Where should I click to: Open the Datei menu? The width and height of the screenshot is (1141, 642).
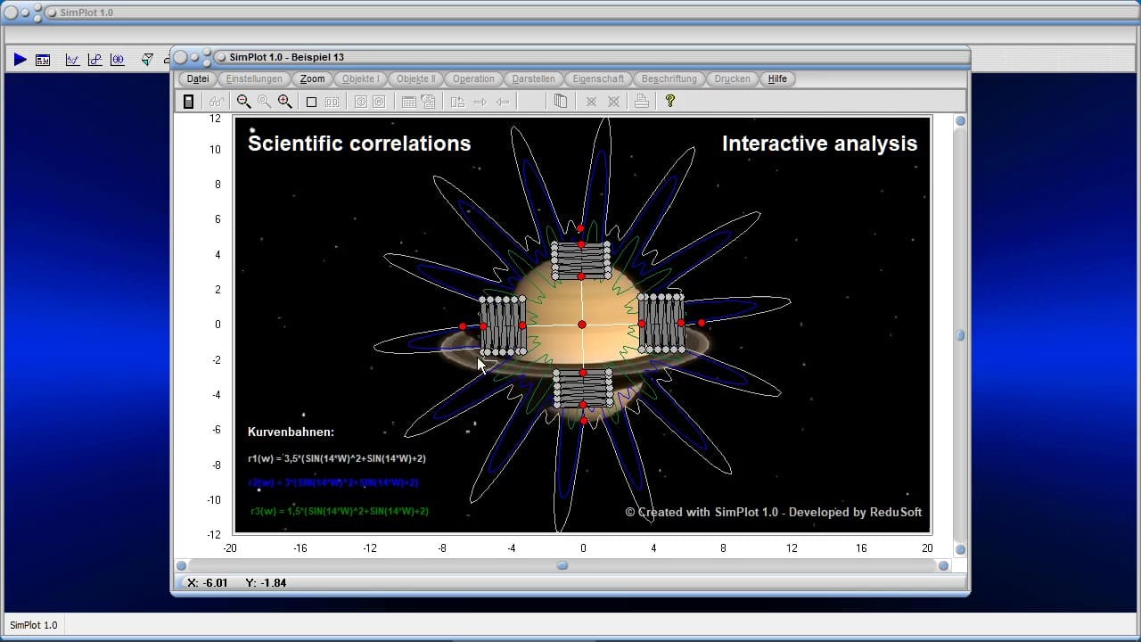click(x=198, y=78)
